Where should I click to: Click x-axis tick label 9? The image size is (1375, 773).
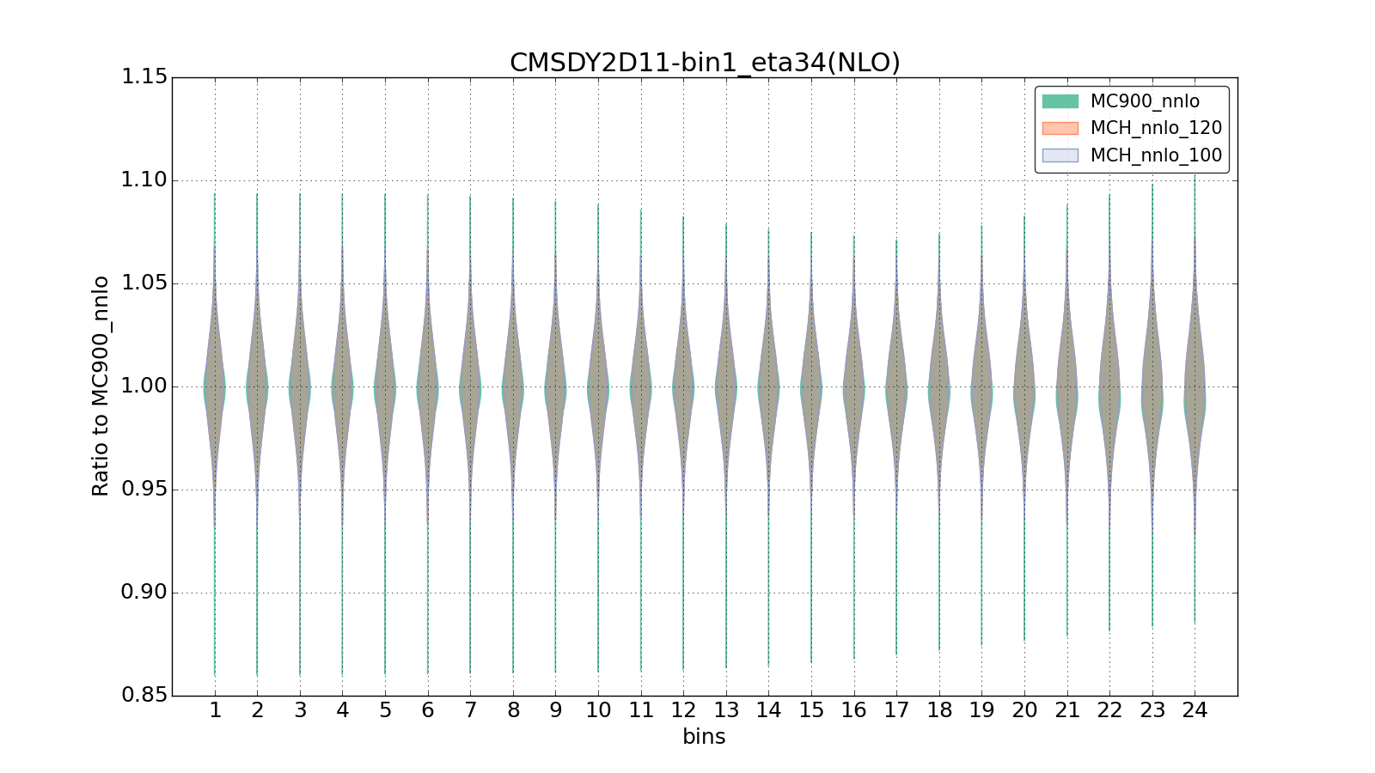click(555, 711)
